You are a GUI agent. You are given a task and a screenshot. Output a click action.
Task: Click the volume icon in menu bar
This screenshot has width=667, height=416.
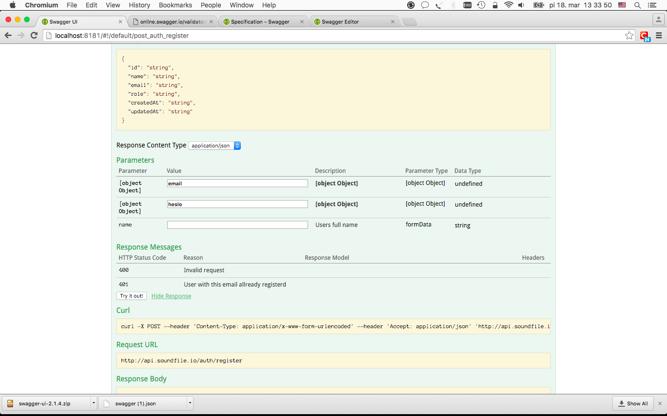point(522,5)
